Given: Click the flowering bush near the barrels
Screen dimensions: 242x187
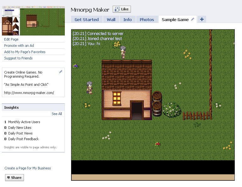Looking at the screenshot, I should point(172,110).
